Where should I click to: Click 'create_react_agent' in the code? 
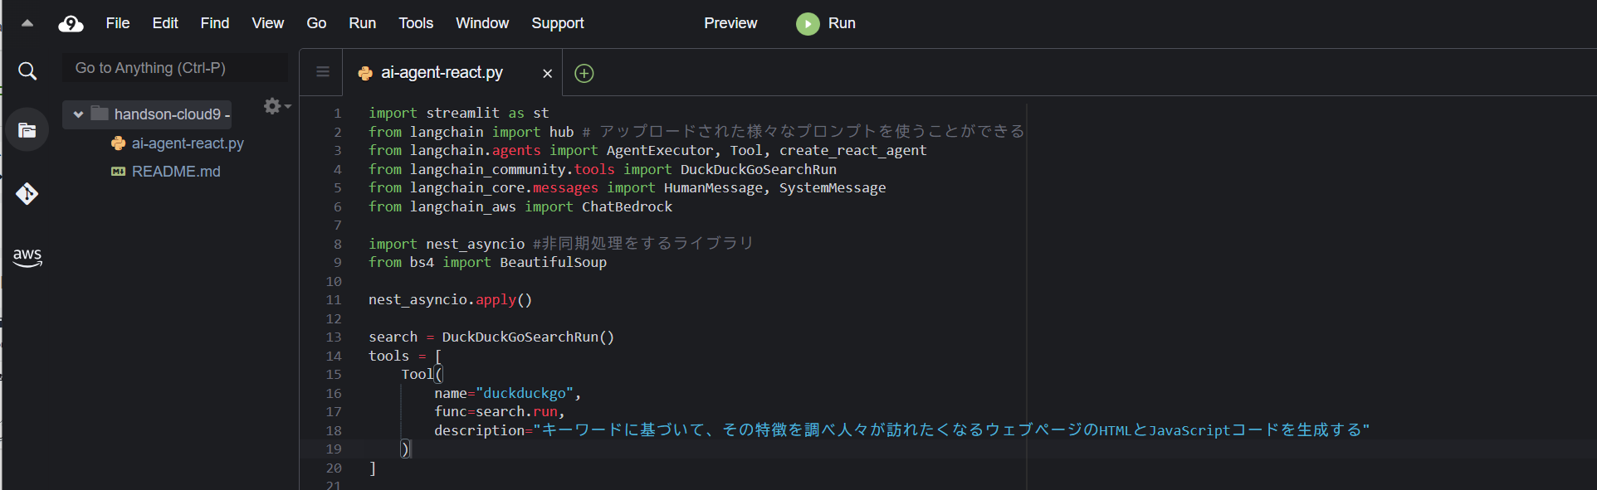(x=853, y=150)
